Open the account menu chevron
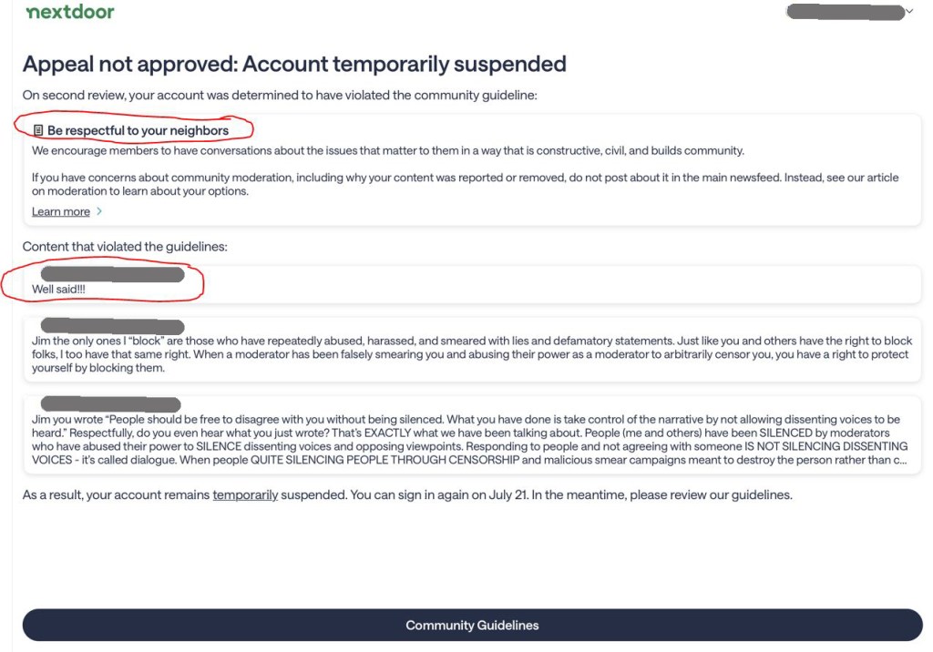Screen dimensions: 933x652 pos(909,12)
